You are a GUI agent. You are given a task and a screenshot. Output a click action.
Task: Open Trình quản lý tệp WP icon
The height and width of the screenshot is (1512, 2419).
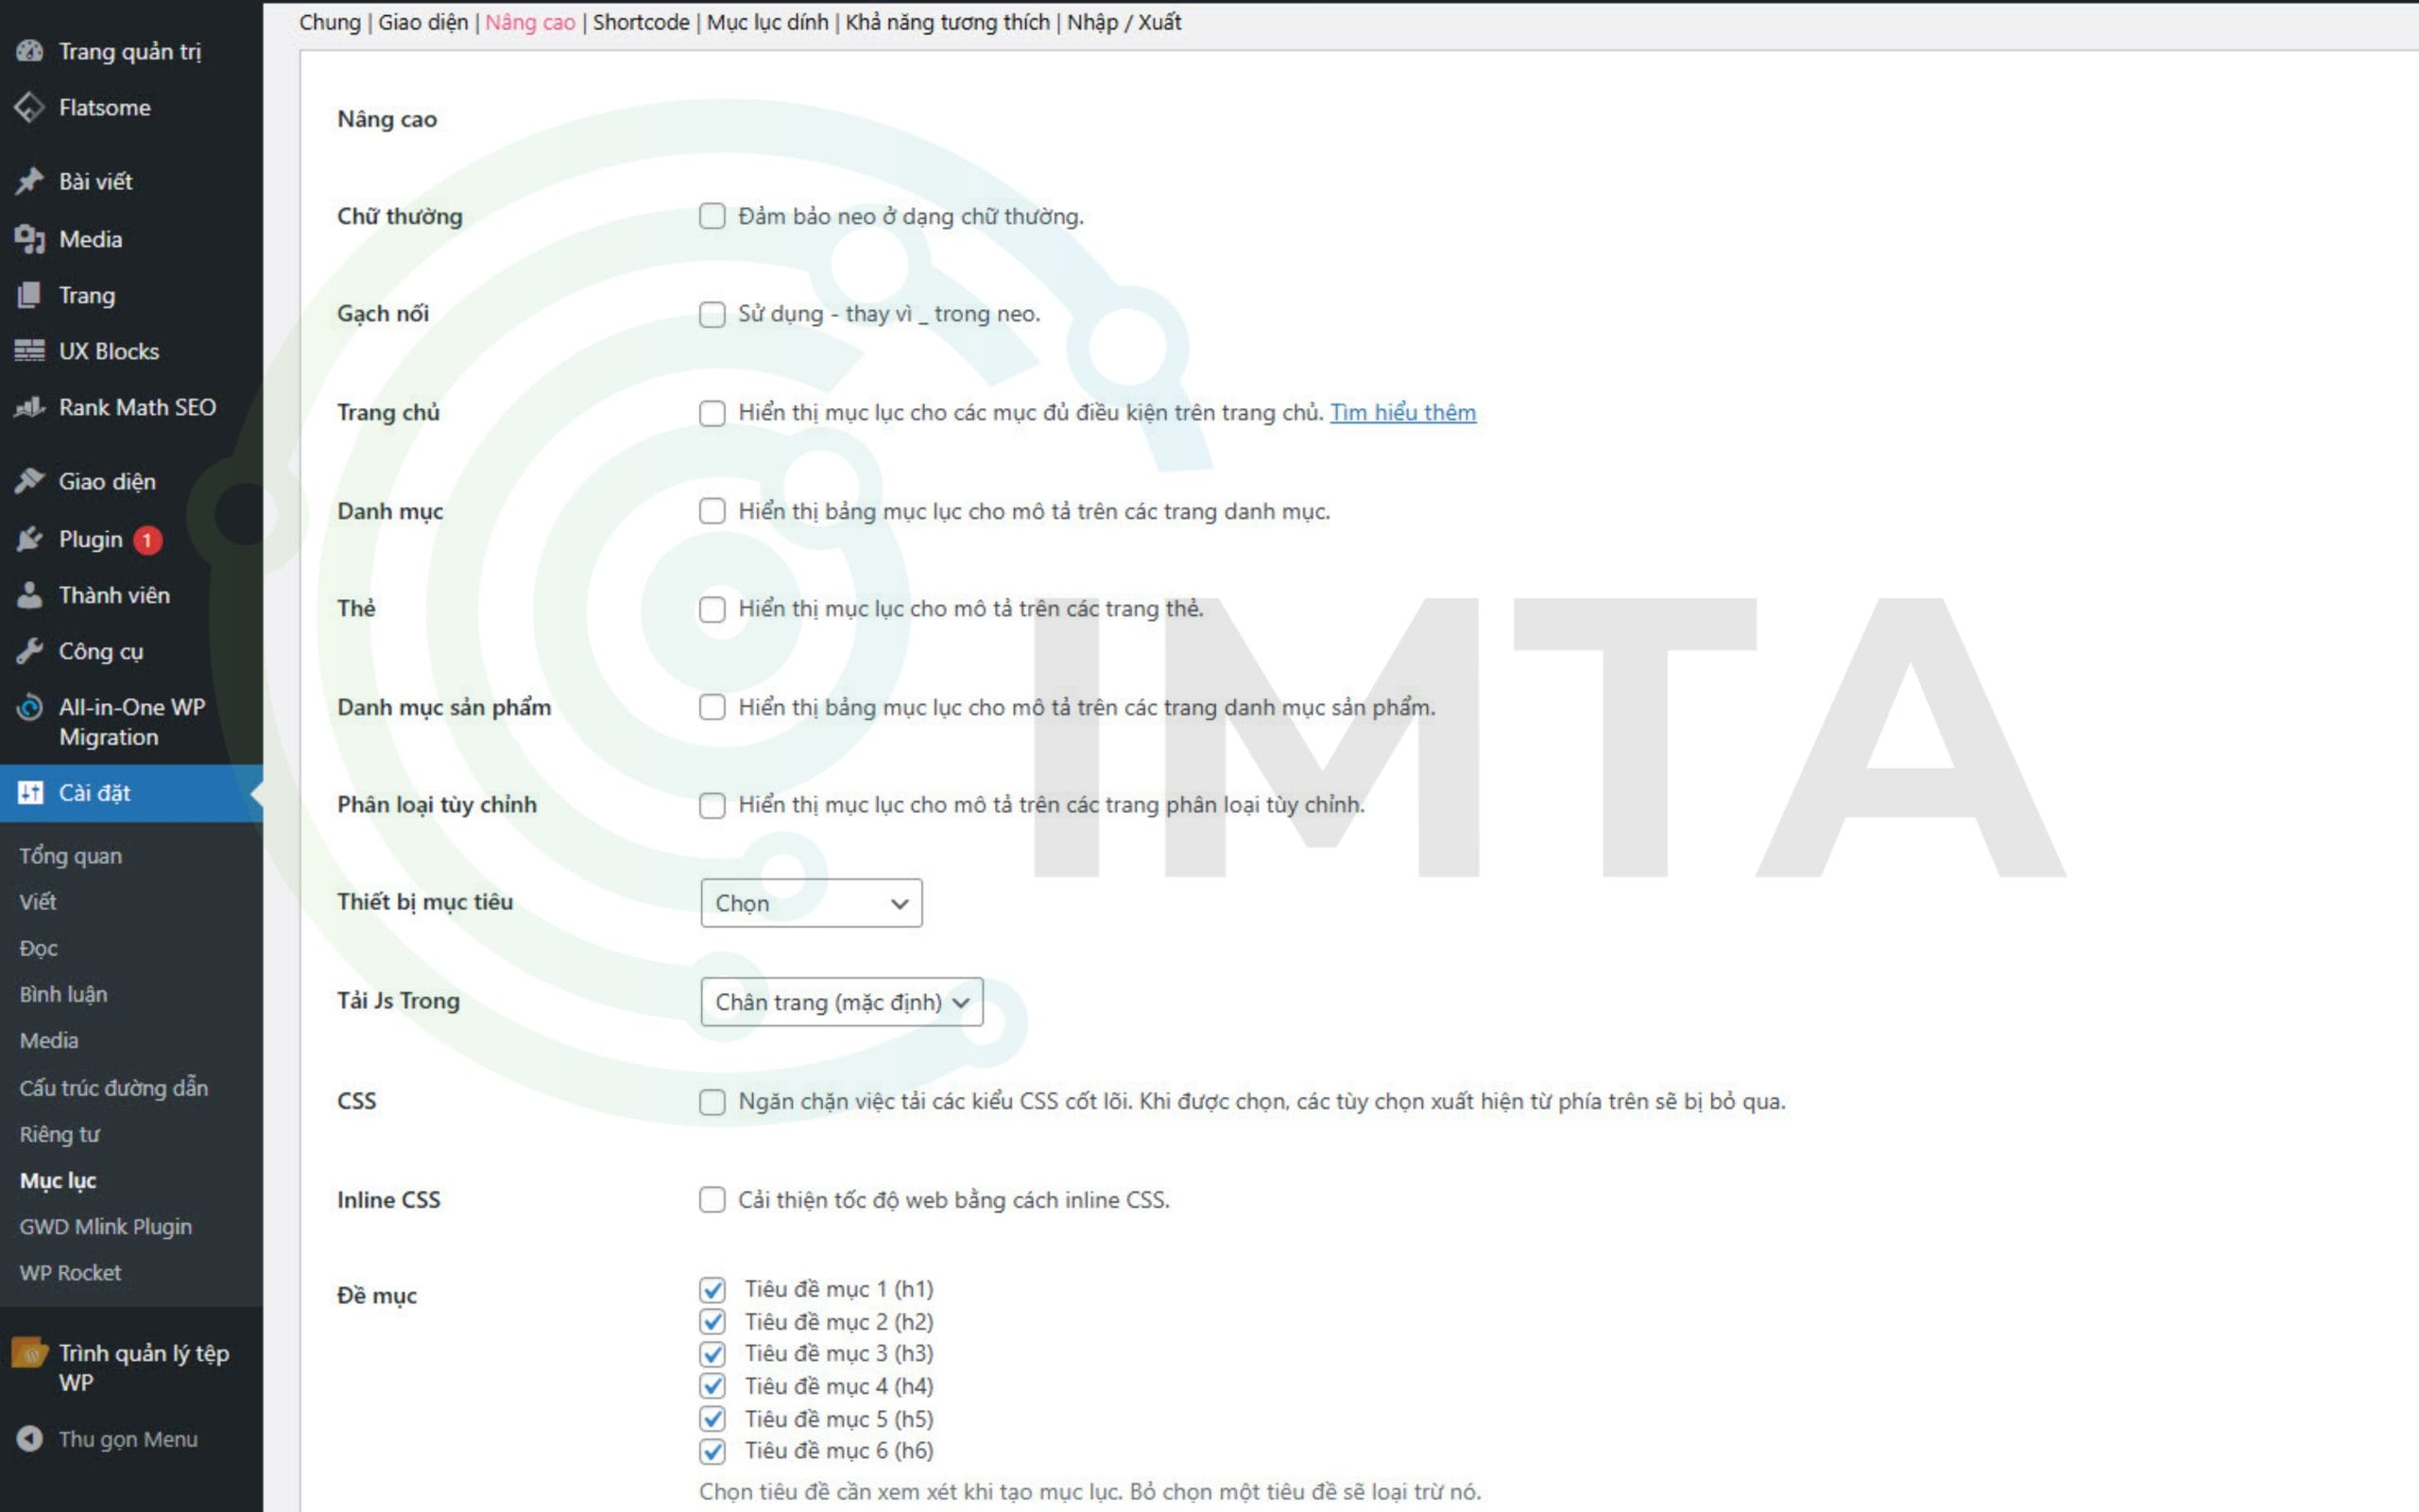31,1353
